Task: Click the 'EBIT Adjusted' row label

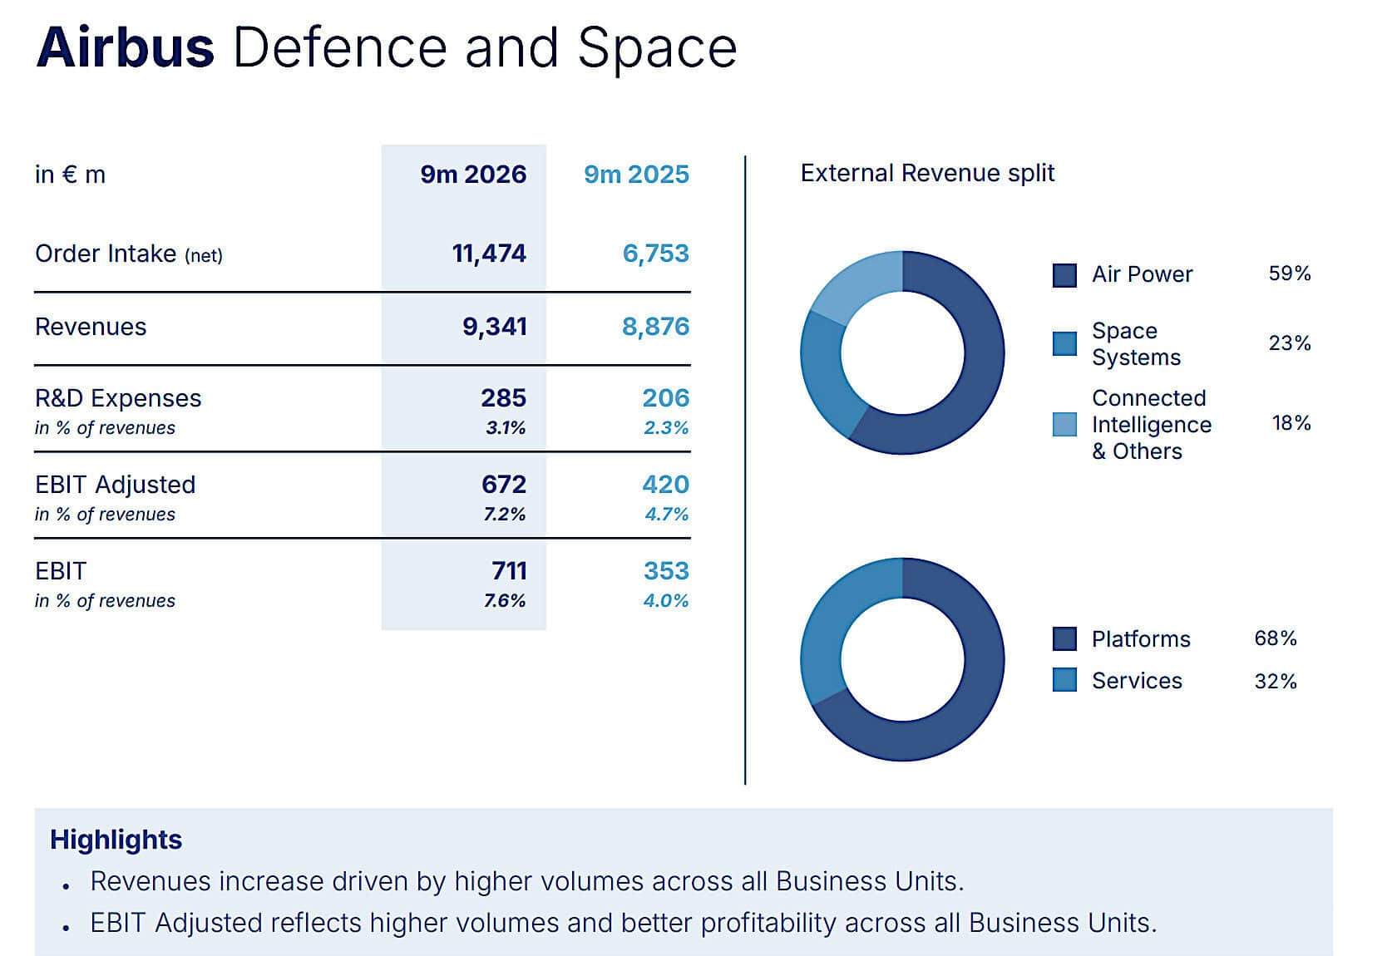Action: click(x=116, y=485)
